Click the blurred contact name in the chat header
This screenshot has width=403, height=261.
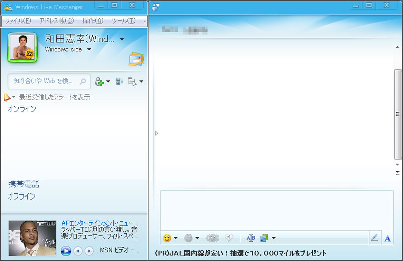184,30
